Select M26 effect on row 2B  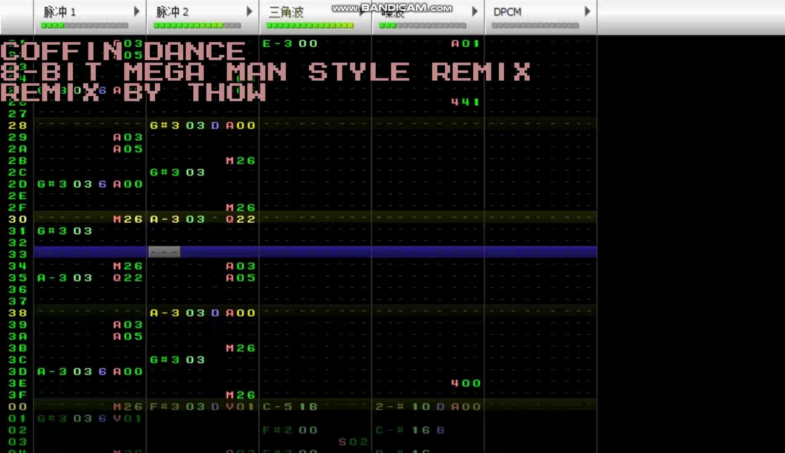pyautogui.click(x=241, y=161)
